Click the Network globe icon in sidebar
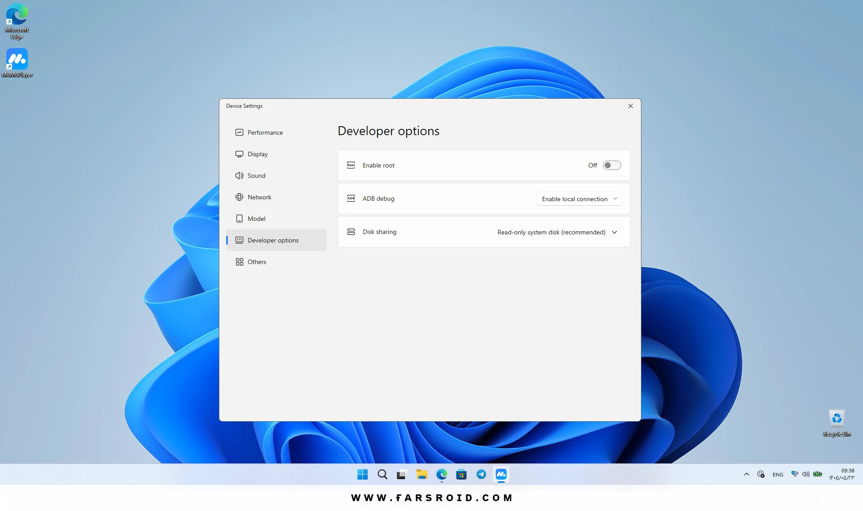863x511 pixels. pyautogui.click(x=239, y=197)
